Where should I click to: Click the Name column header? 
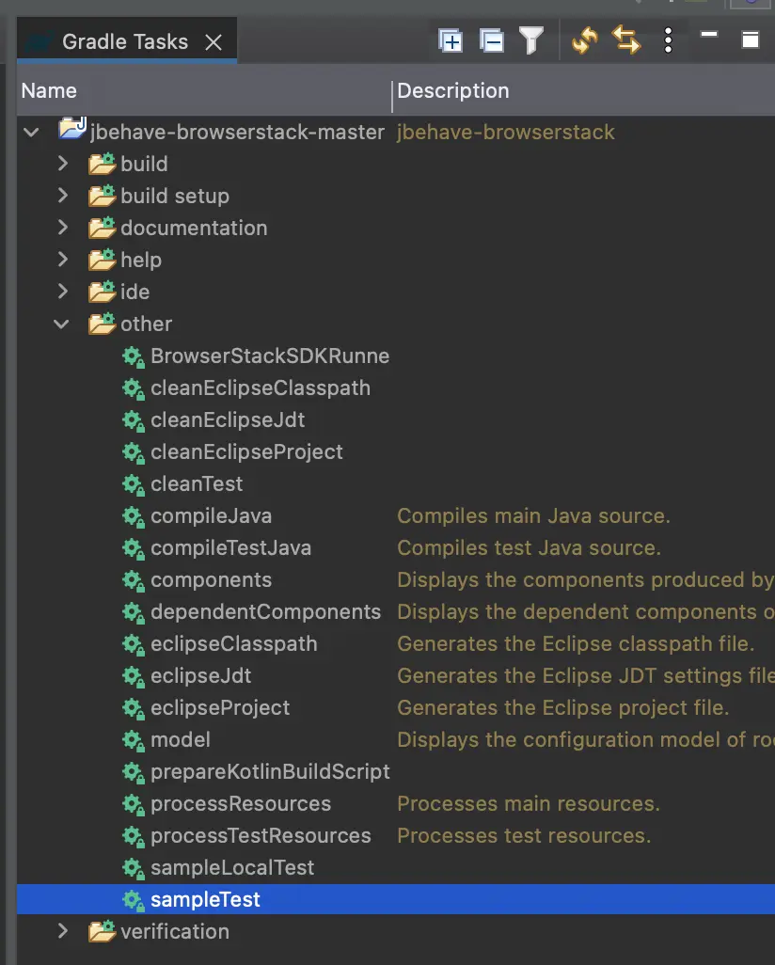49,91
